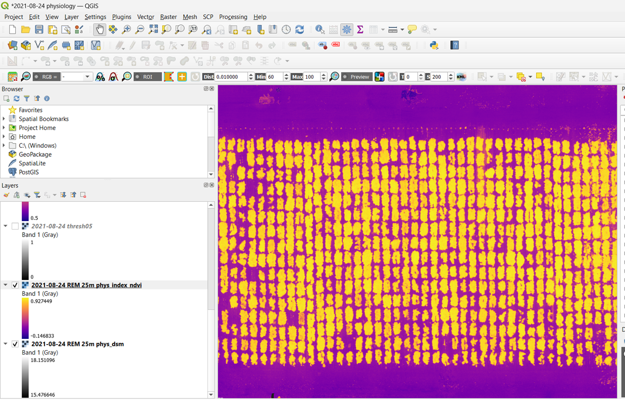This screenshot has width=625, height=400.
Task: Open the Python console
Action: (434, 45)
